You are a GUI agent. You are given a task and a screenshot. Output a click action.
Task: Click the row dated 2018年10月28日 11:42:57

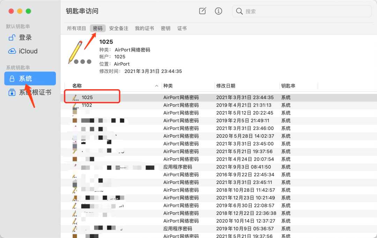pos(219,190)
